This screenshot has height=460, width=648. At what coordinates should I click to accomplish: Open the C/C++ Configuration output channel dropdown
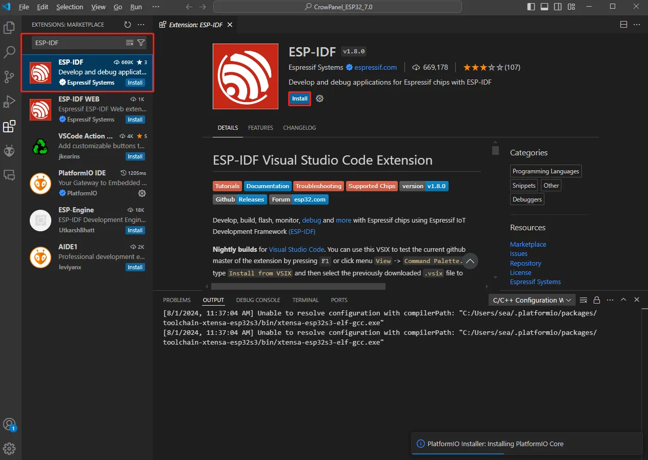pyautogui.click(x=532, y=300)
